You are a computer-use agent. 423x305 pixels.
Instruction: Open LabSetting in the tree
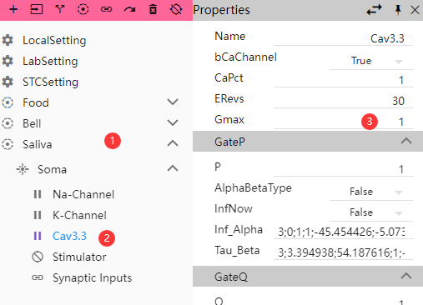[50, 61]
